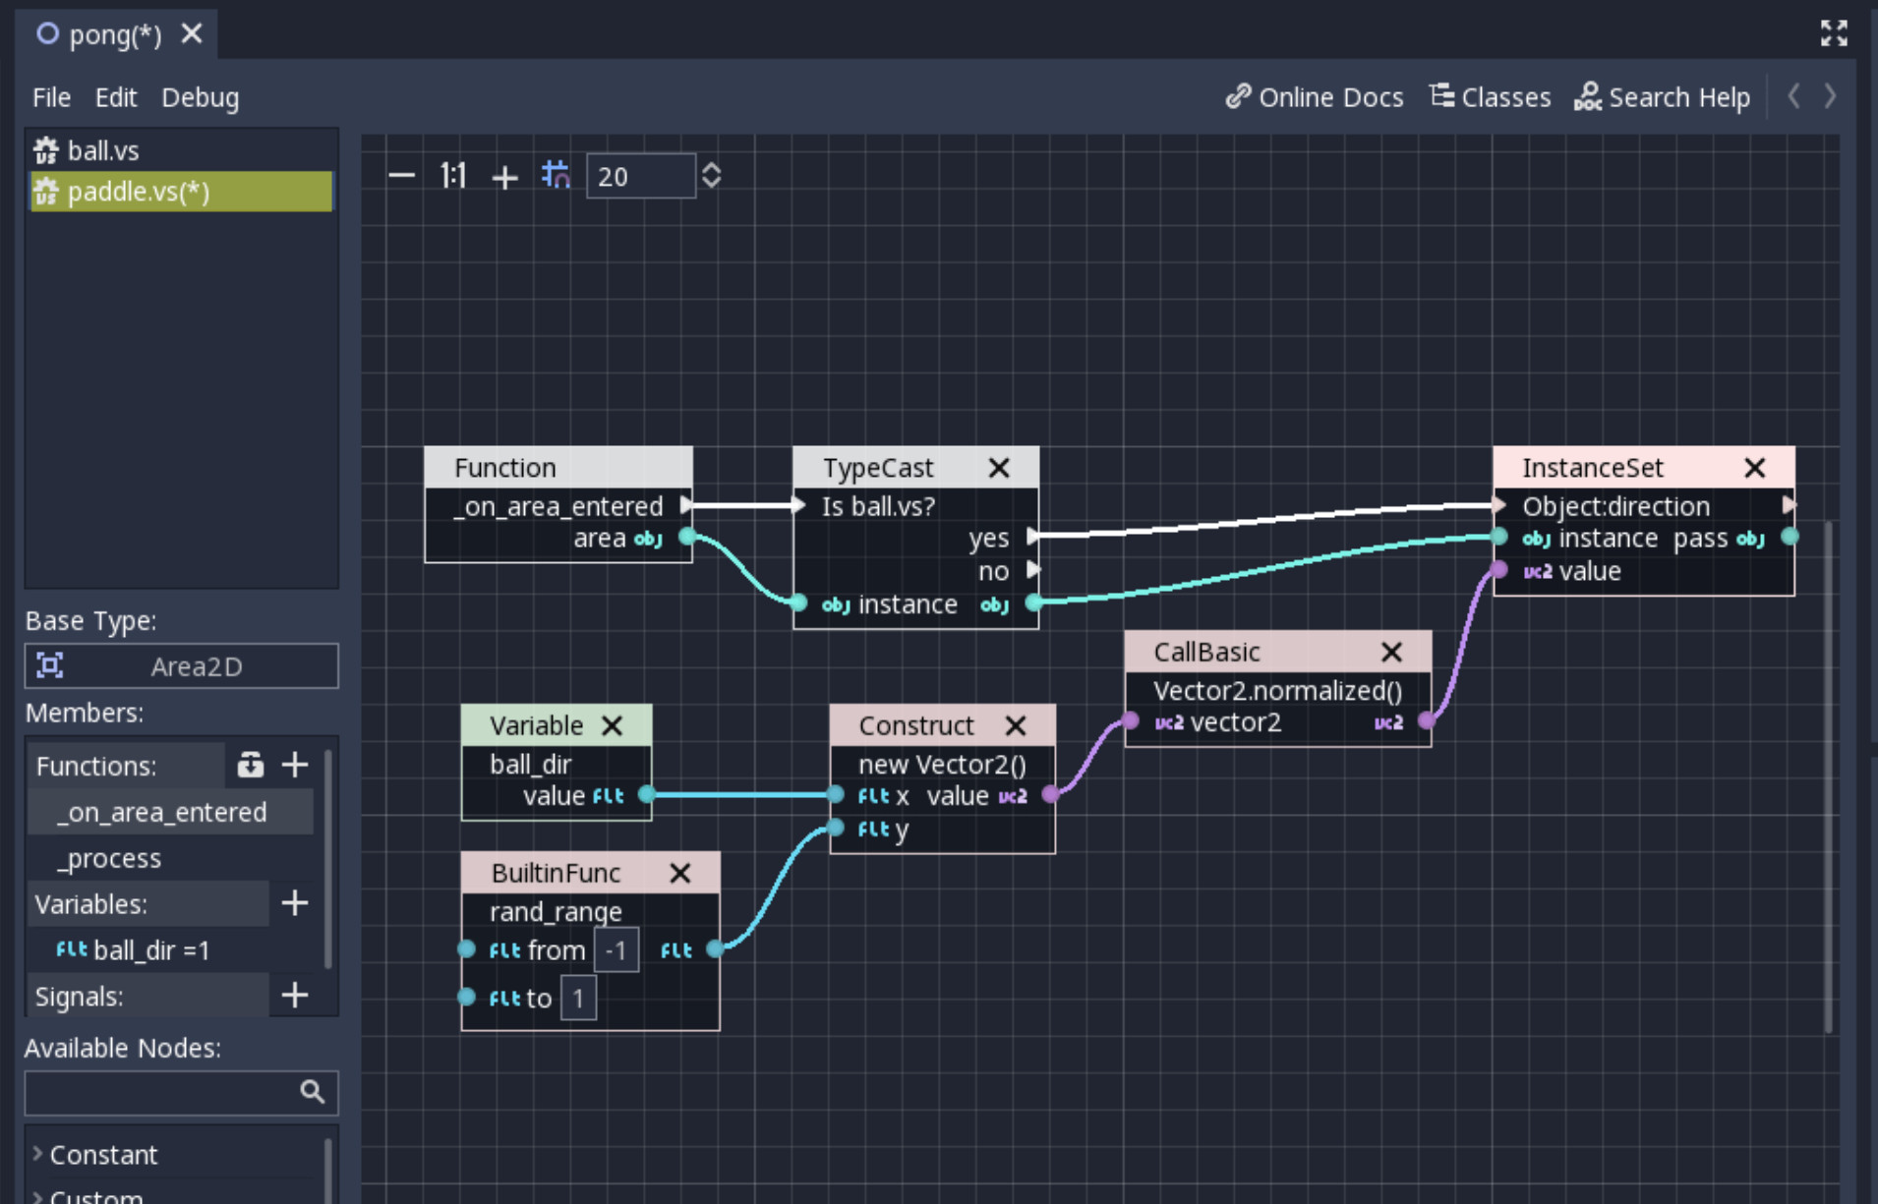Image resolution: width=1878 pixels, height=1204 pixels.
Task: Toggle grid snap icon
Action: (x=556, y=175)
